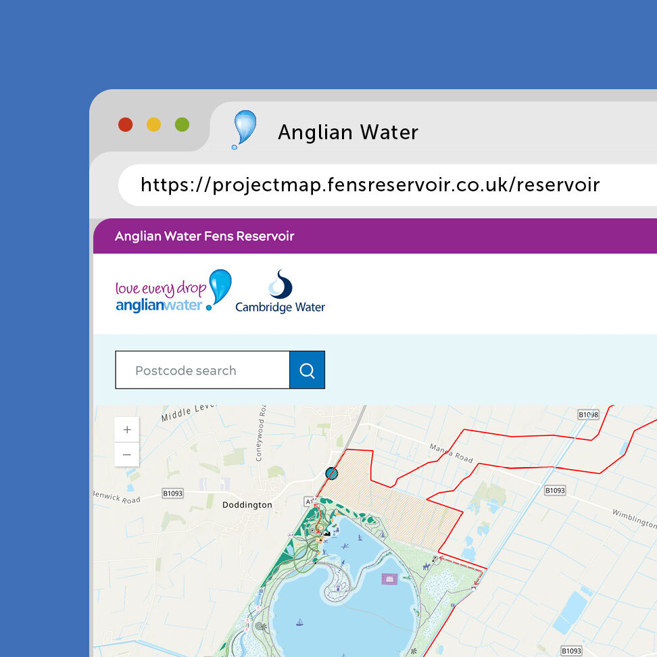Click the projectmap.fensreservoir.co.uk address bar

pos(370,185)
